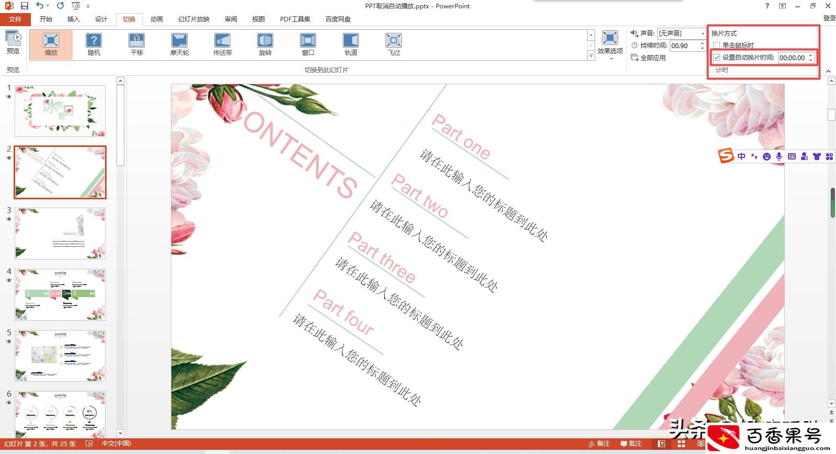
Task: Redo or repeat via the circular arrow icon
Action: [x=61, y=6]
